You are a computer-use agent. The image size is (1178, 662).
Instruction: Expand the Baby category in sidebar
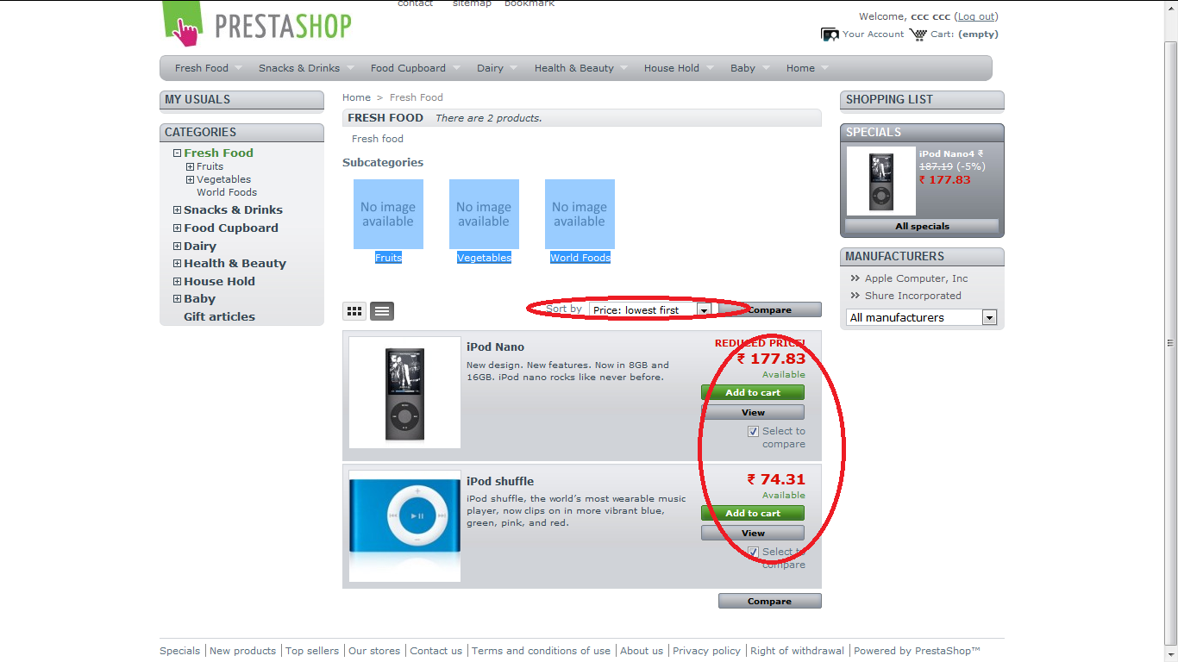tap(177, 299)
